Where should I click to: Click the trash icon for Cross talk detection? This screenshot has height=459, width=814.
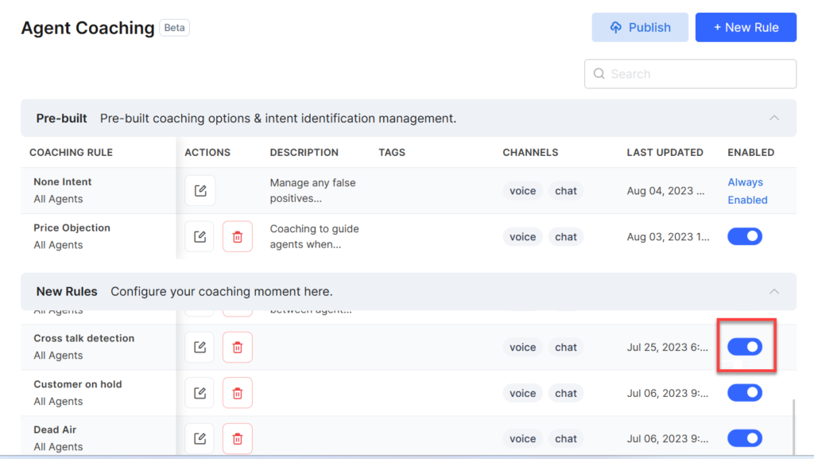coord(238,347)
